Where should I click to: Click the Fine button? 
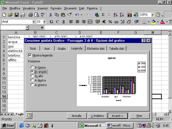point(139,116)
